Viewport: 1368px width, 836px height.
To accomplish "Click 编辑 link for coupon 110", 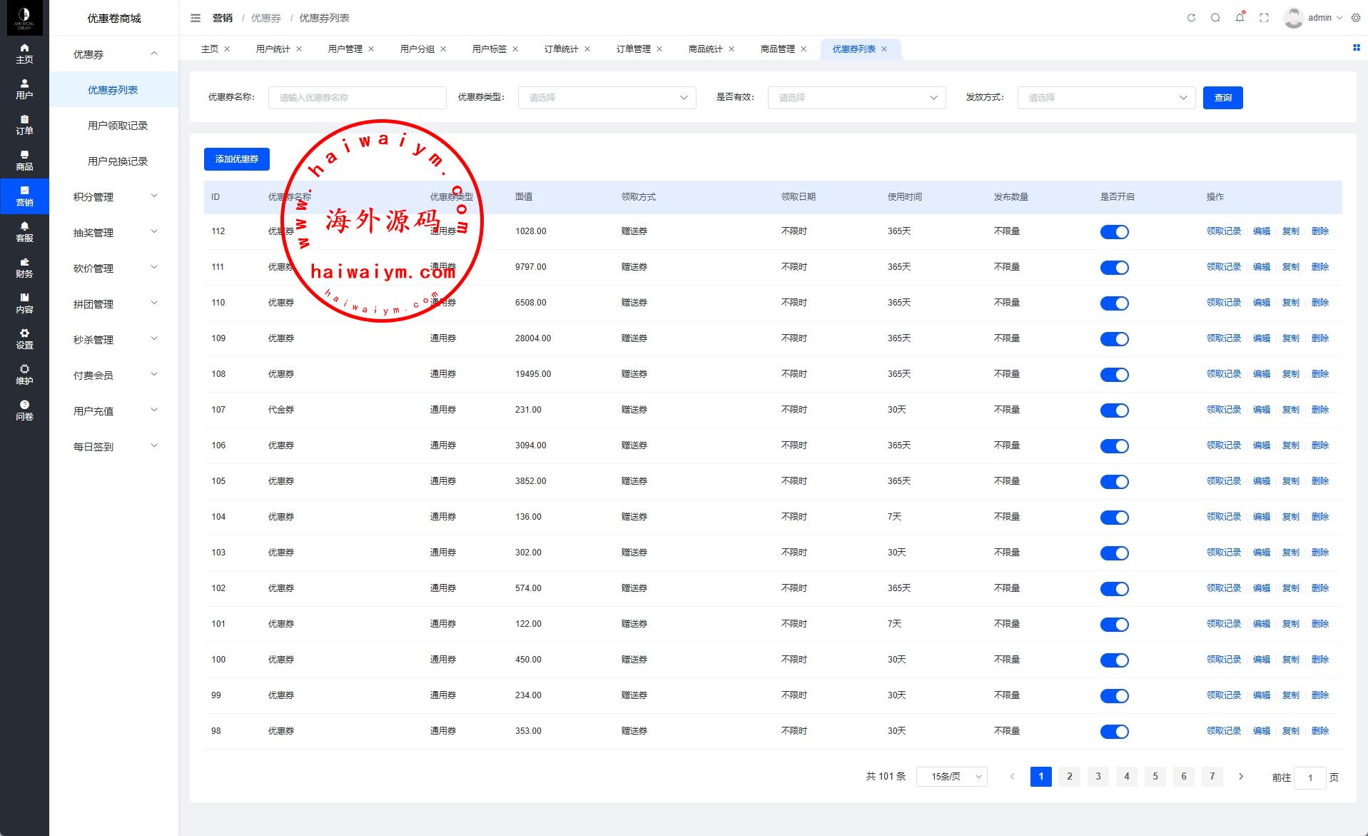I will pos(1261,303).
